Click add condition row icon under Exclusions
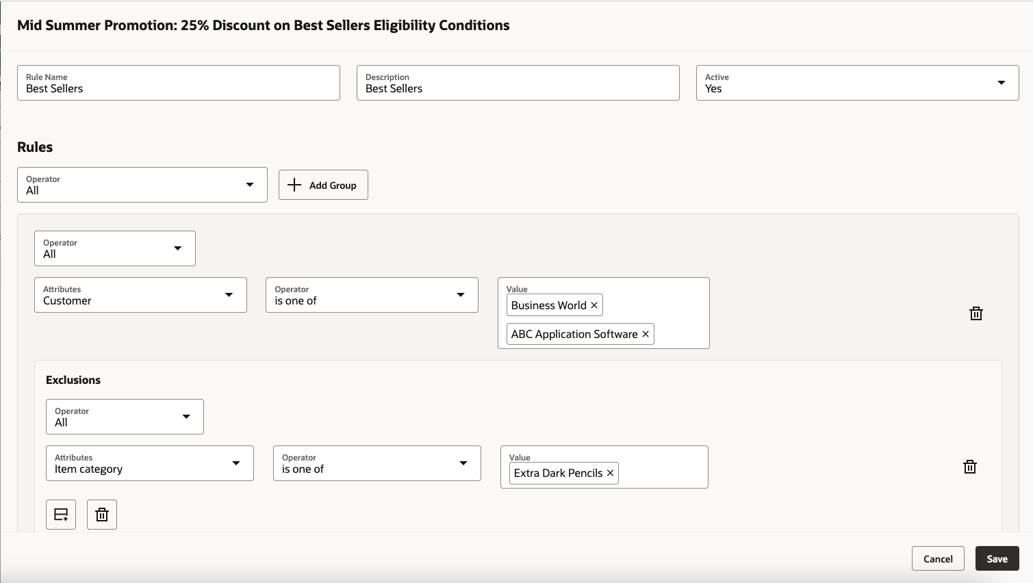This screenshot has height=583, width=1033. (x=61, y=515)
